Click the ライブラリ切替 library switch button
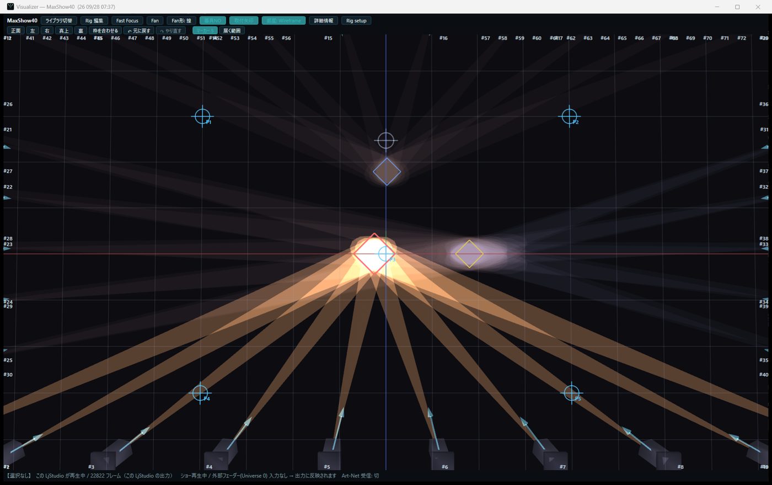Image resolution: width=772 pixels, height=485 pixels. pyautogui.click(x=58, y=20)
